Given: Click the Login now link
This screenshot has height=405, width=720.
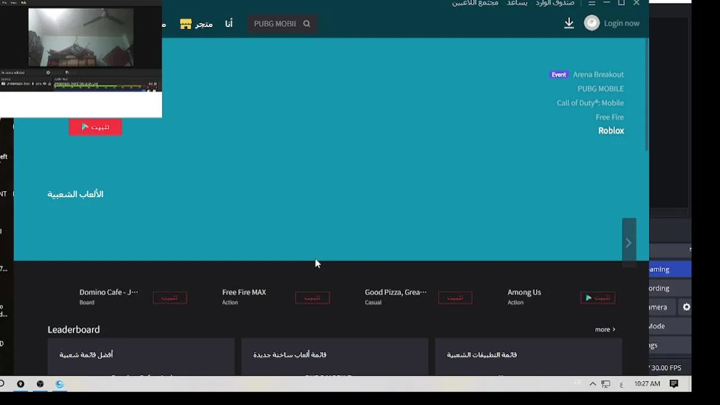Looking at the screenshot, I should coord(622,23).
